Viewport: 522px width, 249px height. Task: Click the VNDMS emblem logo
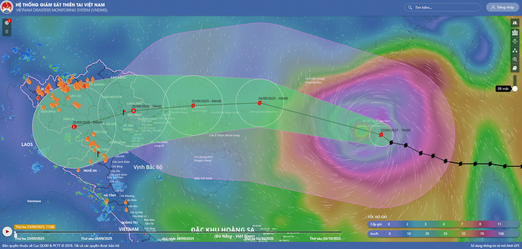[7, 7]
